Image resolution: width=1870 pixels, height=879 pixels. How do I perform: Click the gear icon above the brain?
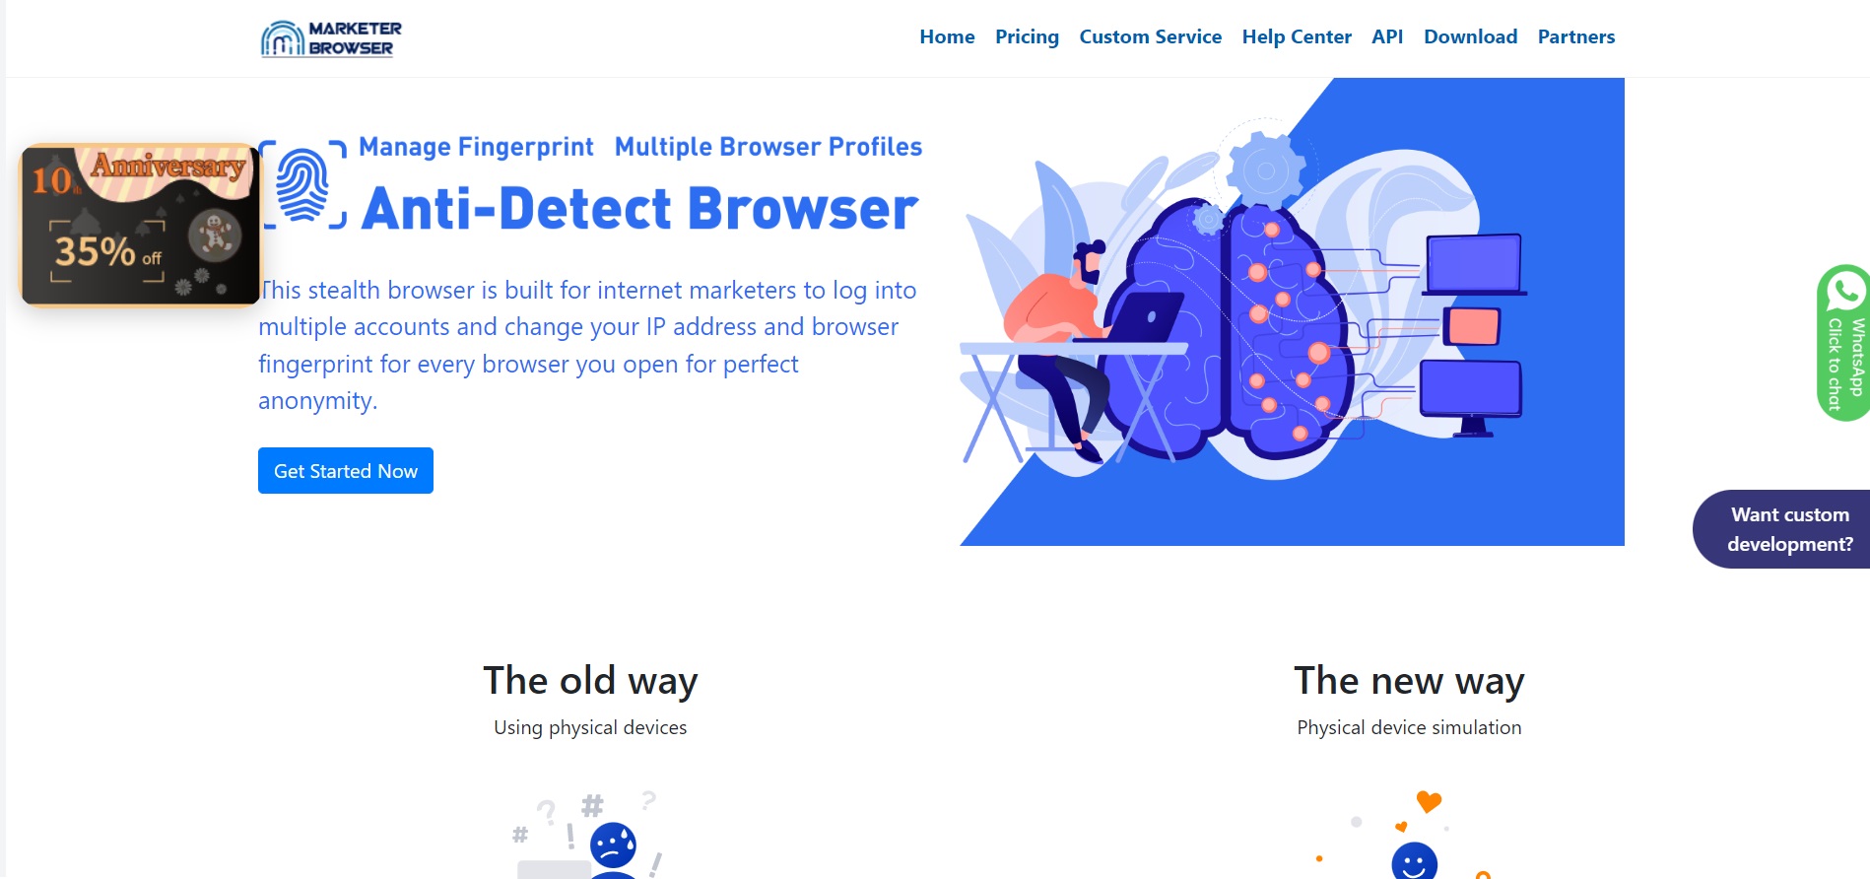[1266, 171]
